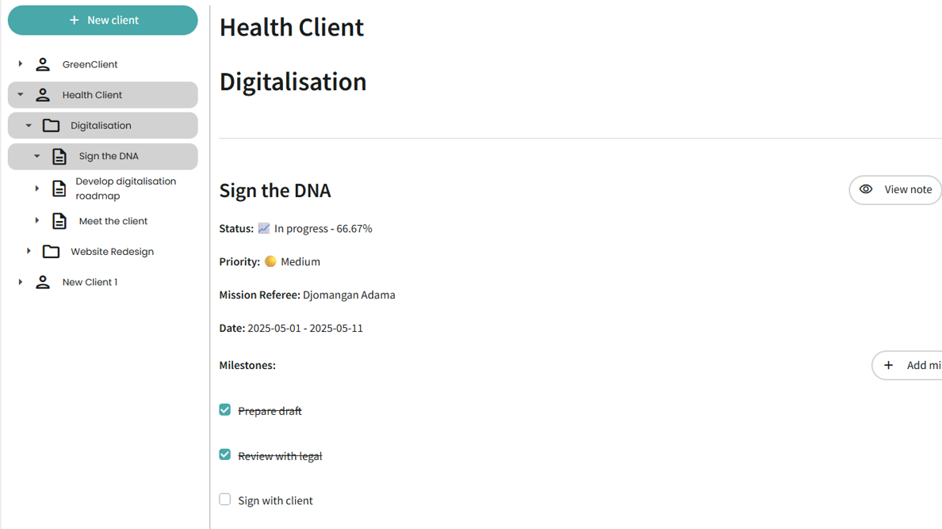Viewport: 942px width, 529px height.
Task: Click the Add milestone button
Action: click(x=909, y=365)
